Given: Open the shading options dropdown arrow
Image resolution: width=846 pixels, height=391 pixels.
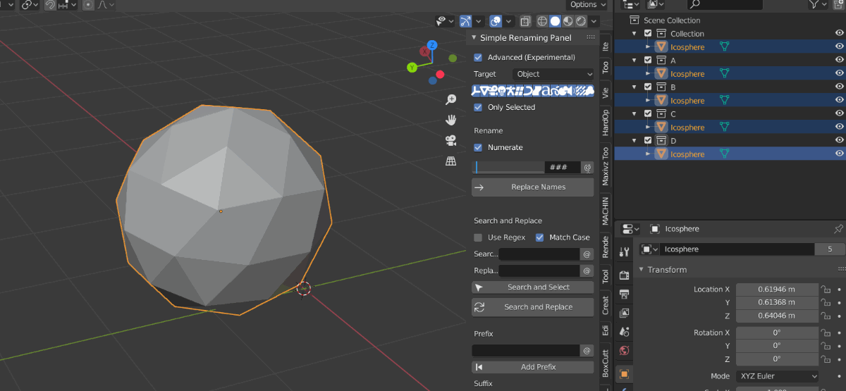Looking at the screenshot, I should coord(594,22).
